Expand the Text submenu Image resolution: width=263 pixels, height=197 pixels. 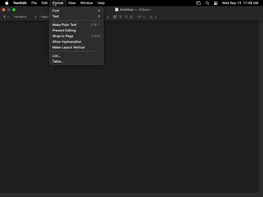point(76,16)
